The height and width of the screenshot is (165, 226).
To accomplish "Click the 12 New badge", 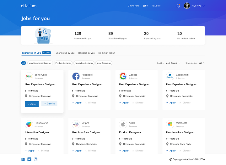I will point(46,53).
